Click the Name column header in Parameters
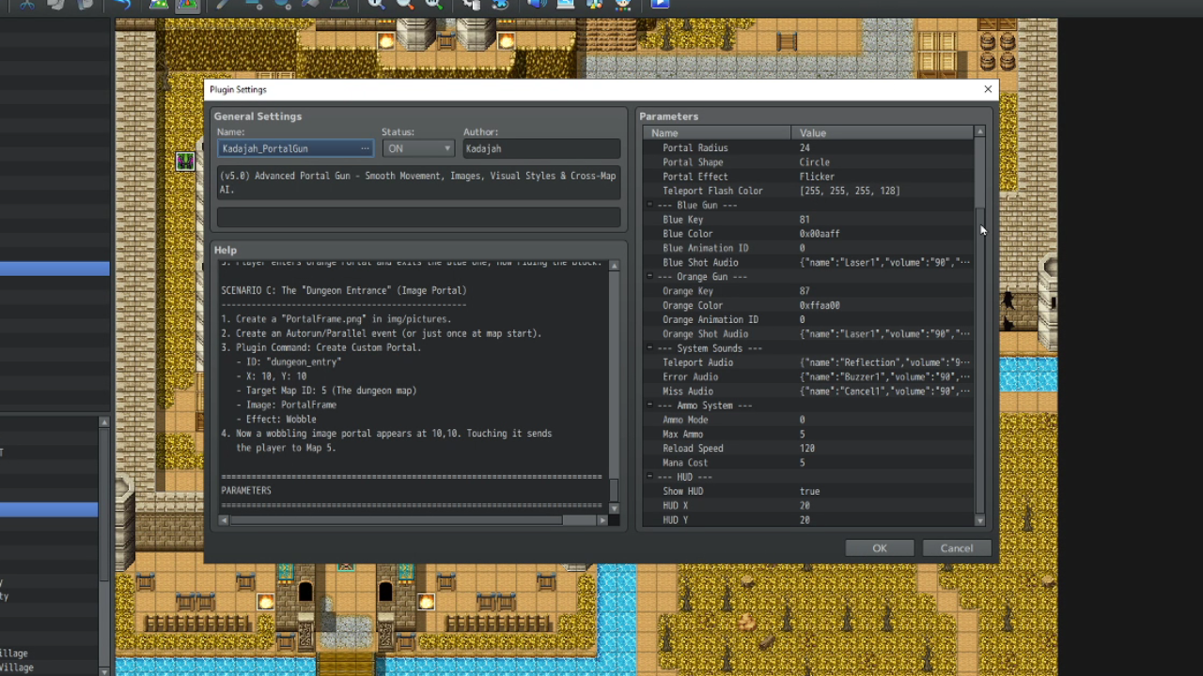 tap(717, 133)
